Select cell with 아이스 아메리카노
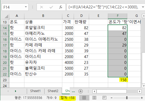Screen dimensions: 145x101 click(x=43, y=39)
